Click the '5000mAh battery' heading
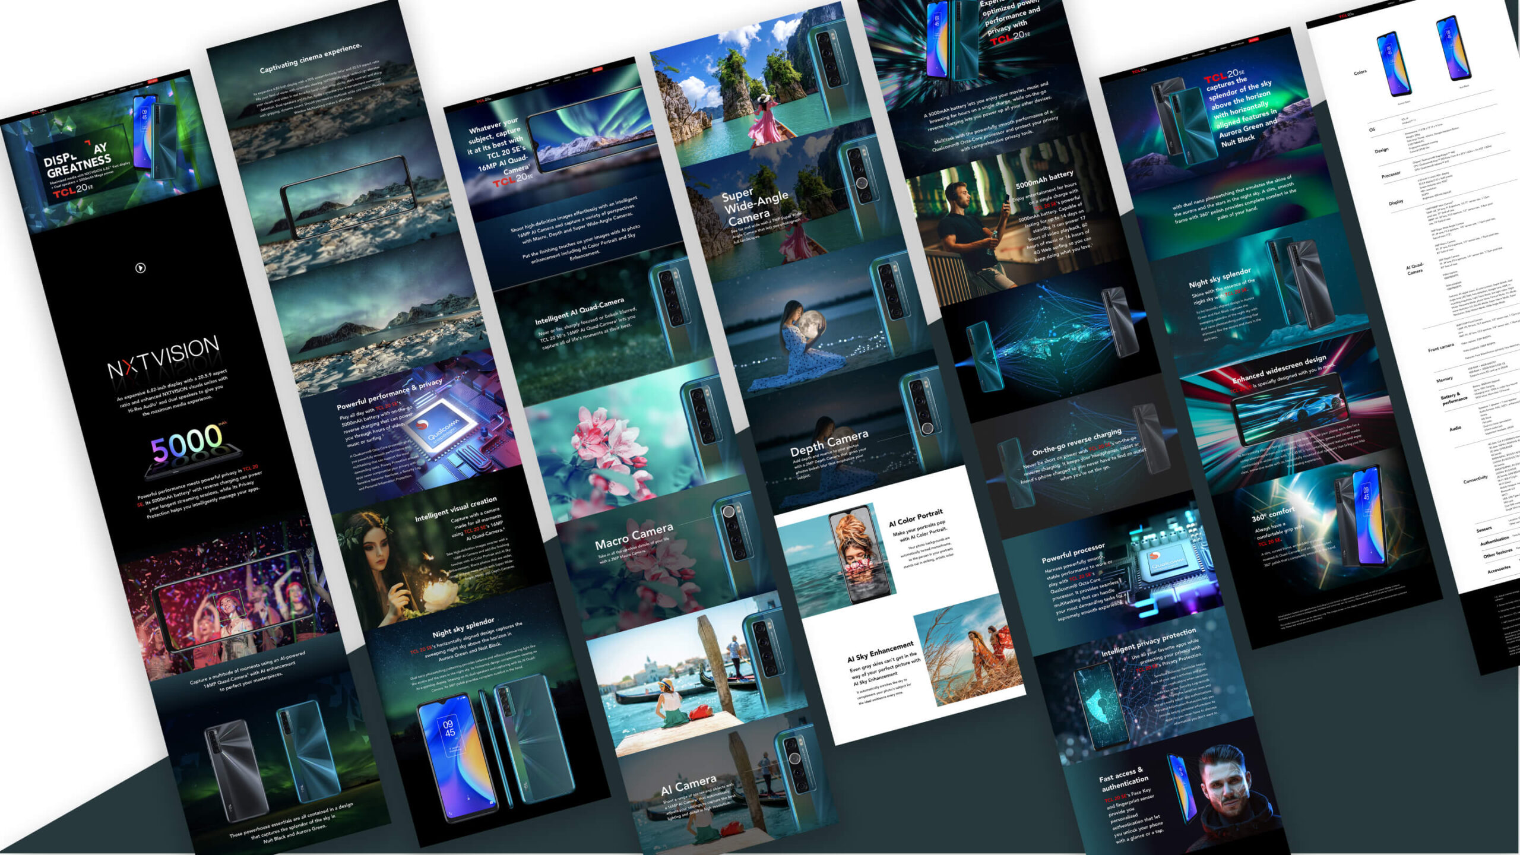Image resolution: width=1520 pixels, height=855 pixels. pyautogui.click(x=1045, y=180)
